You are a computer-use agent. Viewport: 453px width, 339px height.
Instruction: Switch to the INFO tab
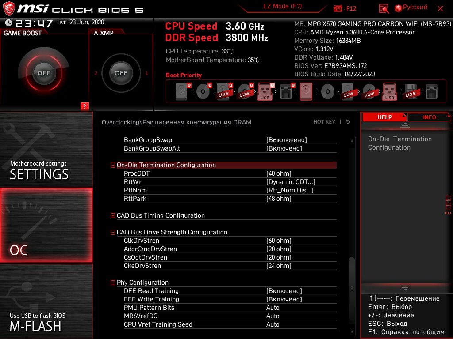429,117
